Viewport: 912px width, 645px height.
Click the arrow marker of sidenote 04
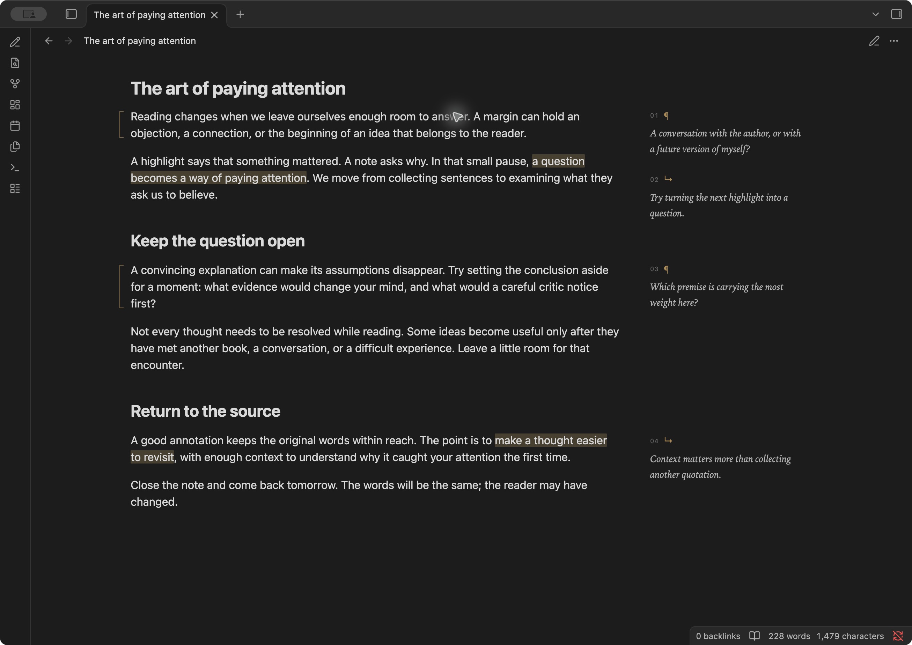(x=668, y=441)
